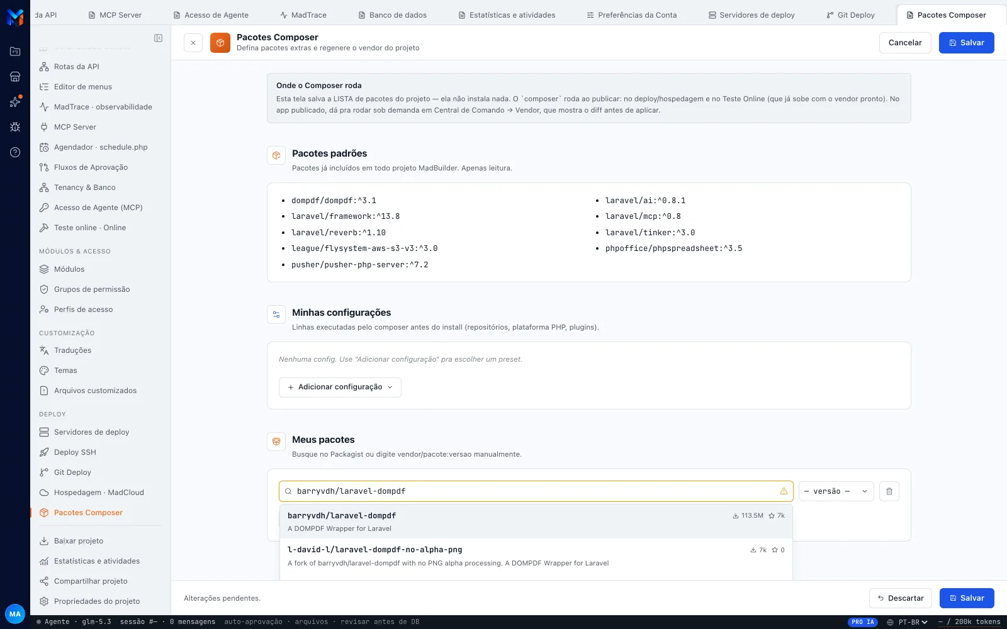1007x629 pixels.
Task: Open the bug debug icon in left rail
Action: click(15, 127)
